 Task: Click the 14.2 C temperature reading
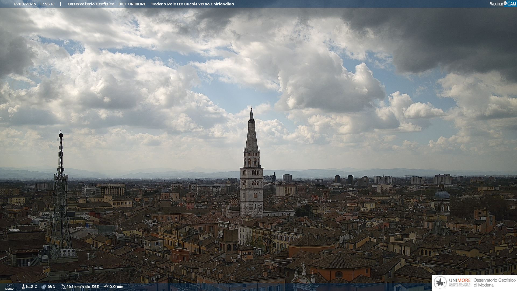click(x=32, y=287)
